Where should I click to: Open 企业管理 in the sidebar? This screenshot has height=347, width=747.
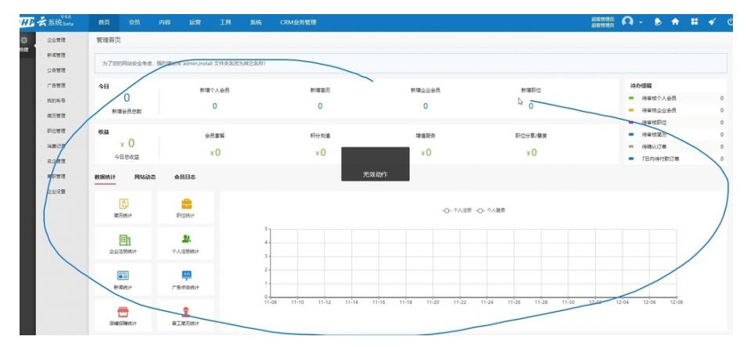click(56, 39)
